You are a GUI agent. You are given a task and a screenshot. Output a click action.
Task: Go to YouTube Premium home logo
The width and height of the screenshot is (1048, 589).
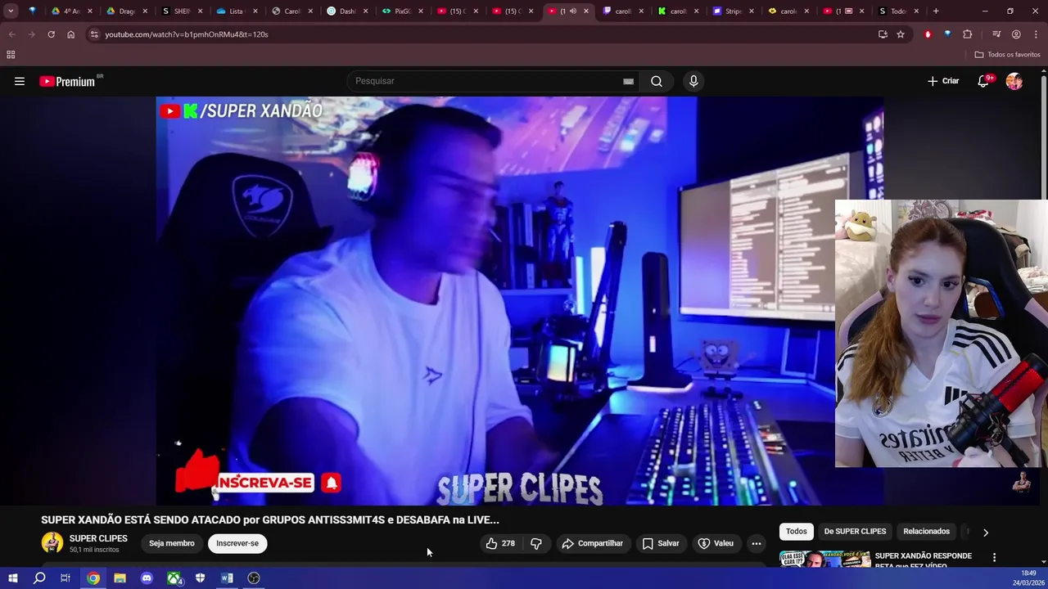[x=69, y=81]
